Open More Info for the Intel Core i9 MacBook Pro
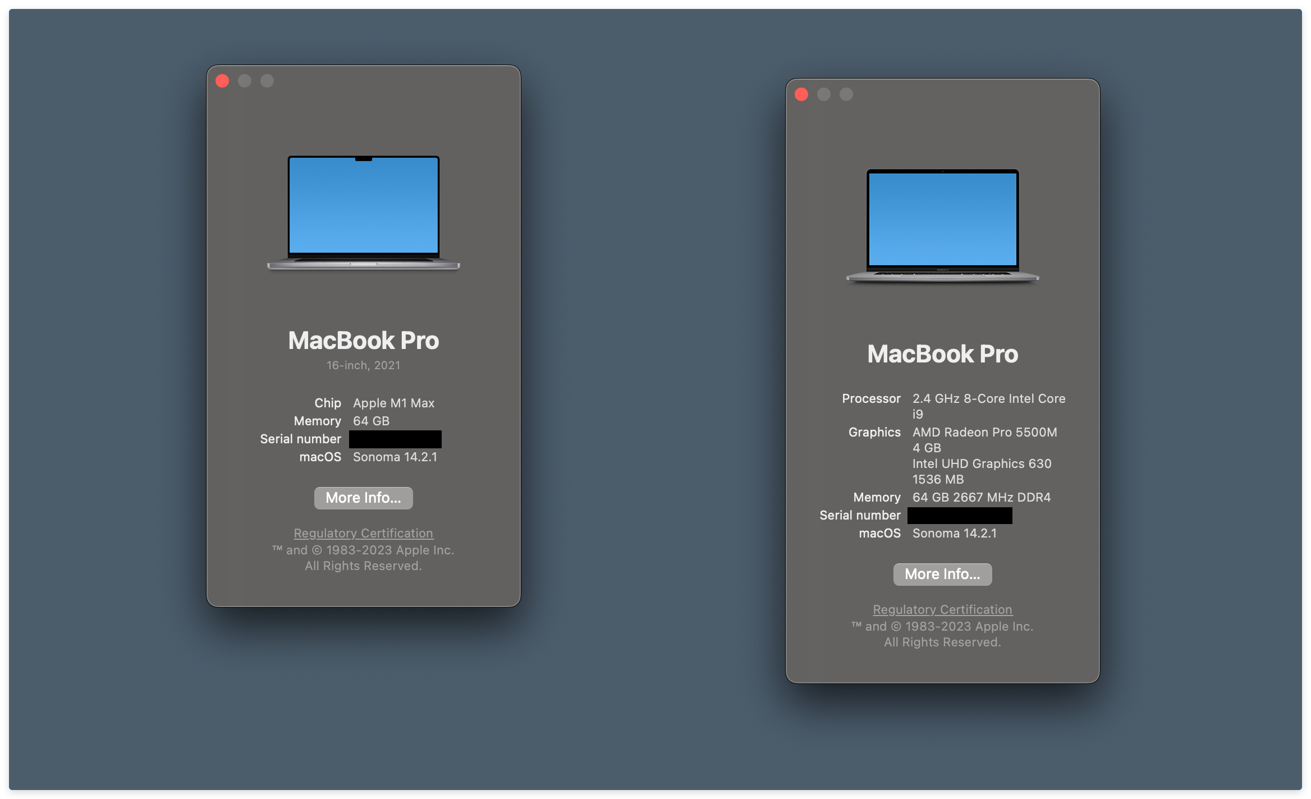Screen dimensions: 1311x799 tap(942, 574)
